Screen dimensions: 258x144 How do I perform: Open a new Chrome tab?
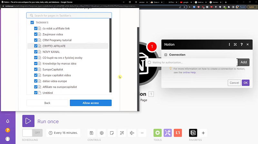(226, 2)
